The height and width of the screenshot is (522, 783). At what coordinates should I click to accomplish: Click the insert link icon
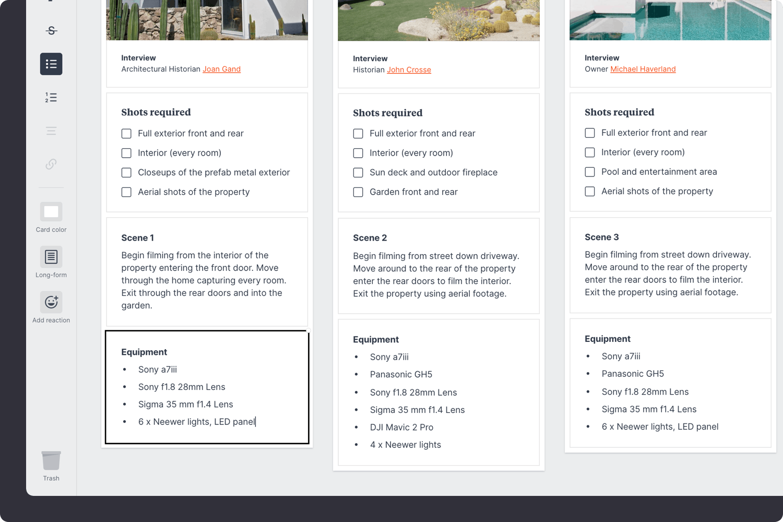tap(51, 164)
